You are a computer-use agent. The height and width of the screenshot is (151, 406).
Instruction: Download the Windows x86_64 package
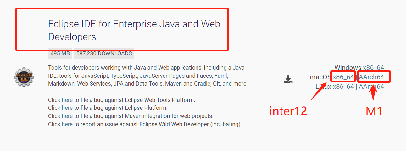pyautogui.click(x=373, y=68)
